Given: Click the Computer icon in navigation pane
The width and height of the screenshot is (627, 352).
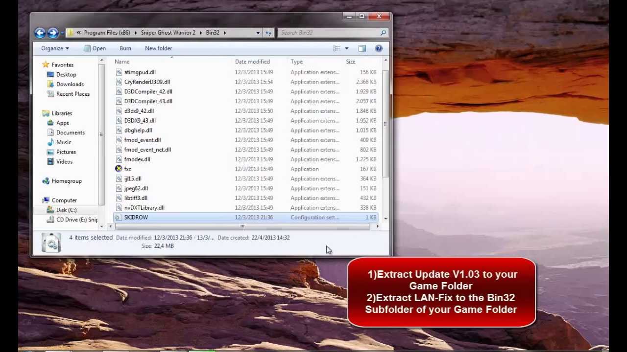Looking at the screenshot, I should [x=46, y=200].
